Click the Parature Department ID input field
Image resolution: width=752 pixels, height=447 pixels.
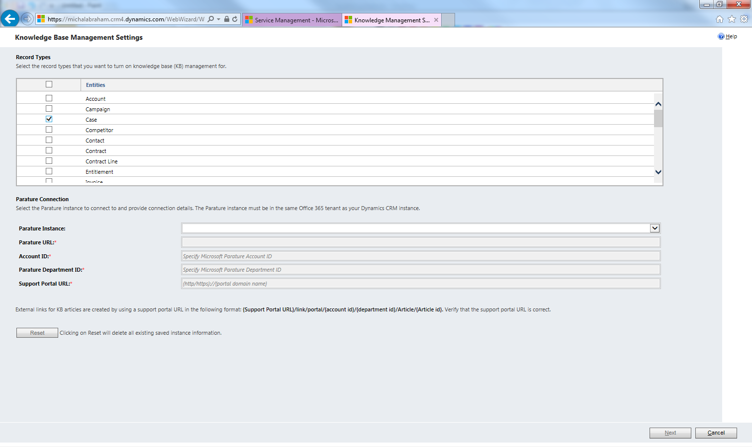coord(421,269)
